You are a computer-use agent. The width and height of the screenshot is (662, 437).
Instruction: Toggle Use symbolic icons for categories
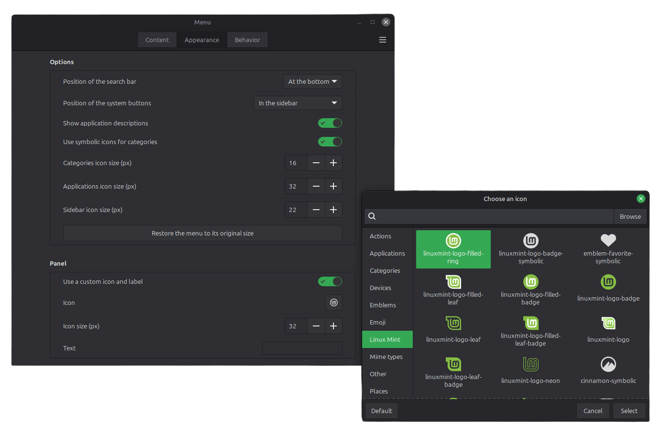click(330, 142)
